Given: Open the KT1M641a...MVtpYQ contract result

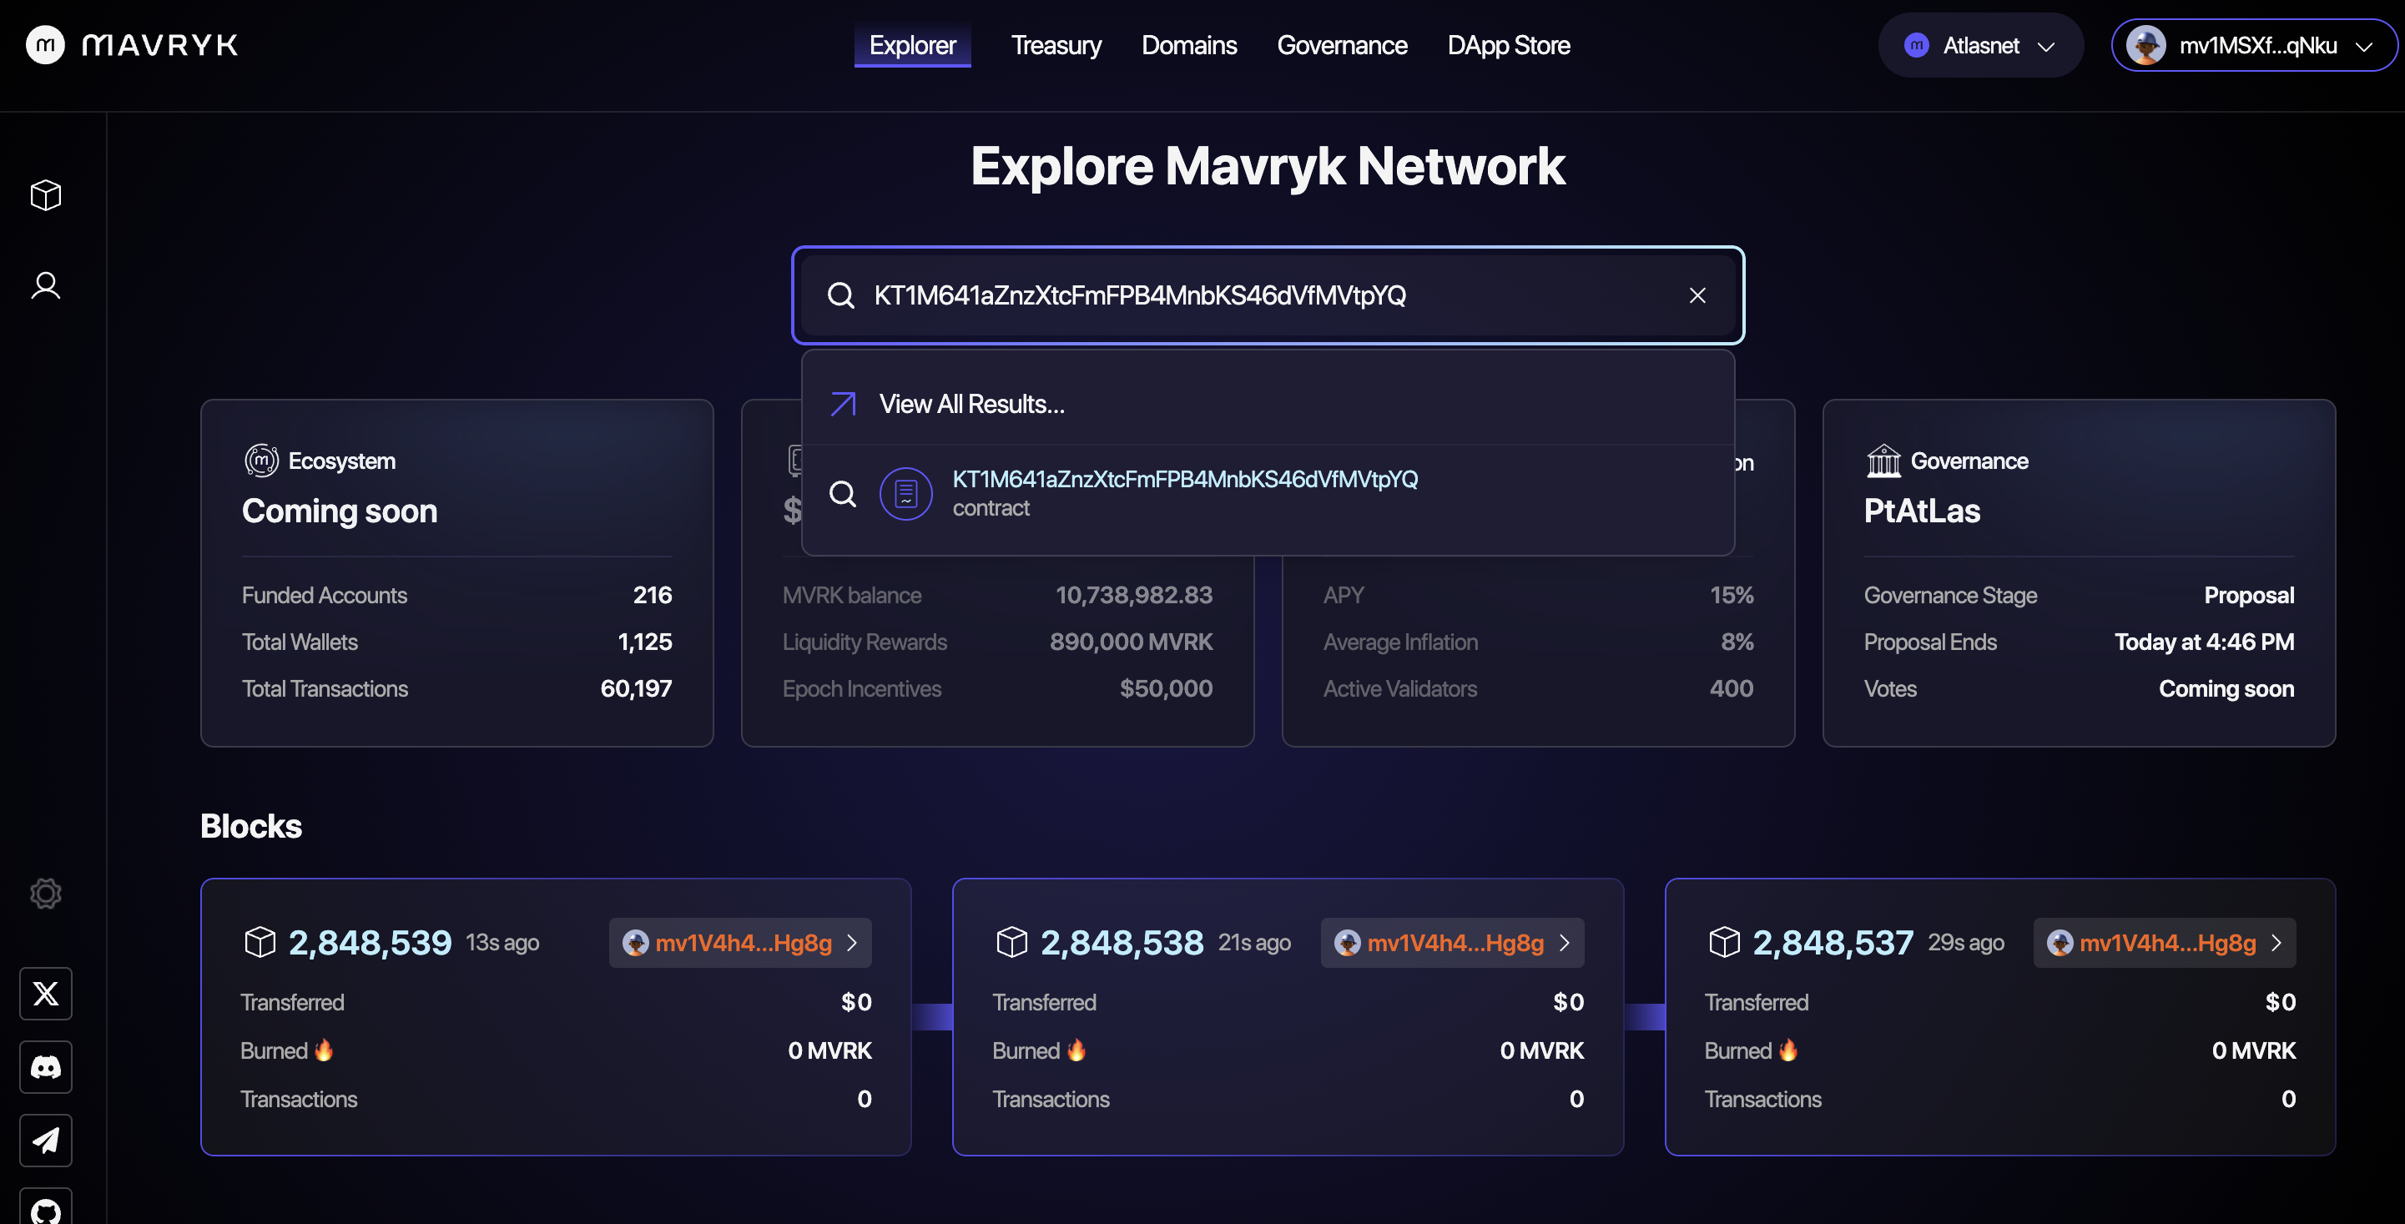Looking at the screenshot, I should (1268, 494).
